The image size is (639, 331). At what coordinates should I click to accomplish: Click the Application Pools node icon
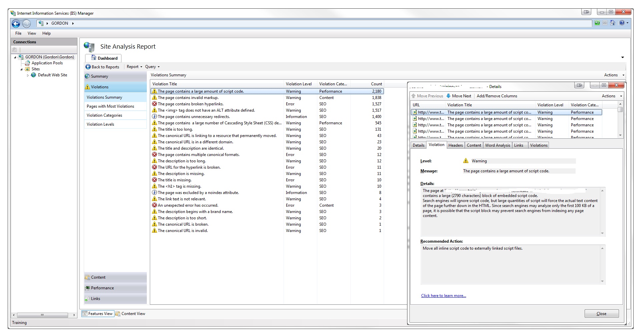[28, 63]
